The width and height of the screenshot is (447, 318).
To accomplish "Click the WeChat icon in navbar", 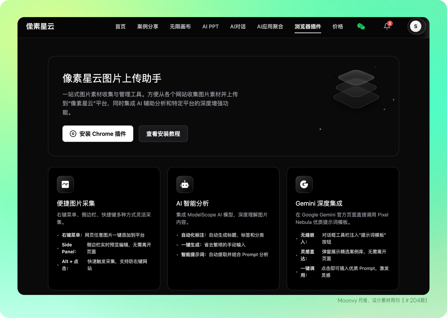I will (x=361, y=27).
